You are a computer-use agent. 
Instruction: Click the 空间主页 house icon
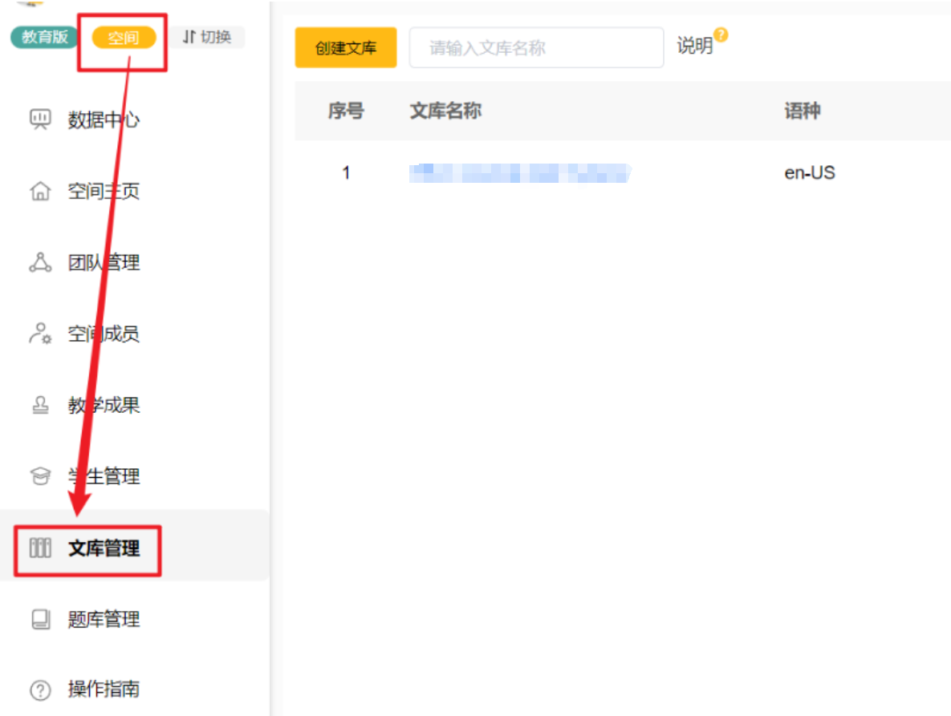click(40, 192)
